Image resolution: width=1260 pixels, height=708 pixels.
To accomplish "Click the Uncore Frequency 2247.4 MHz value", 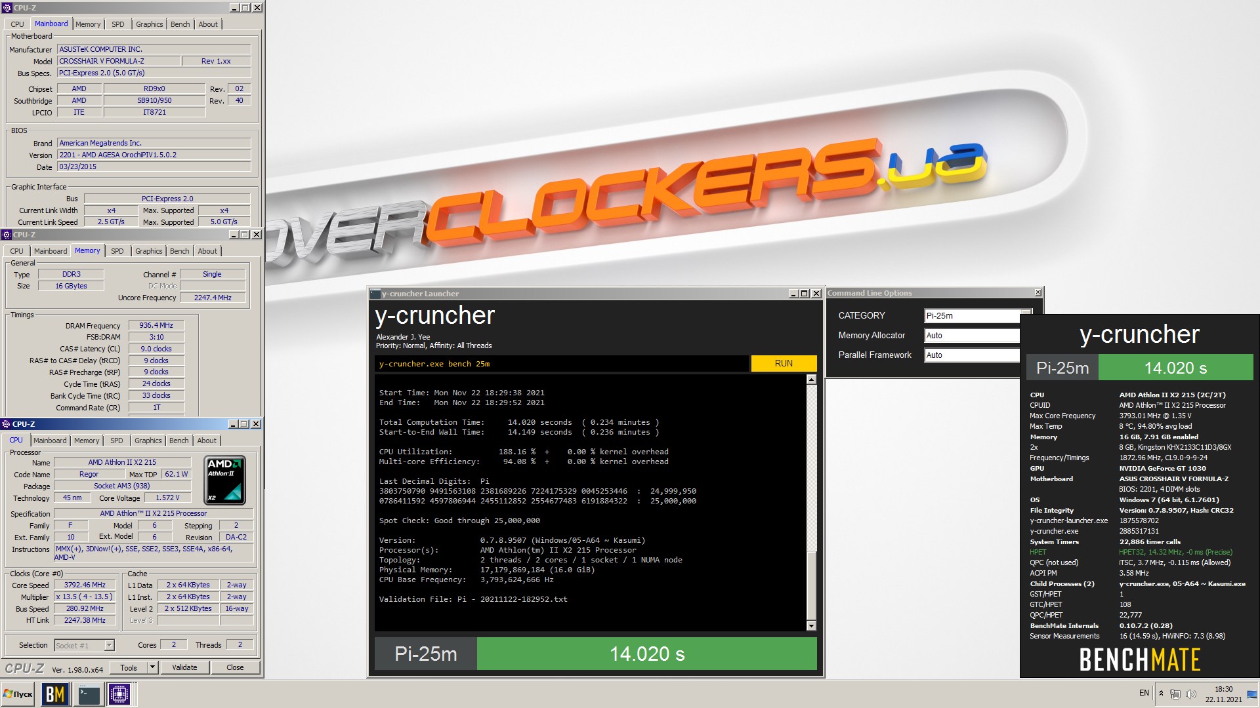I will pos(213,298).
